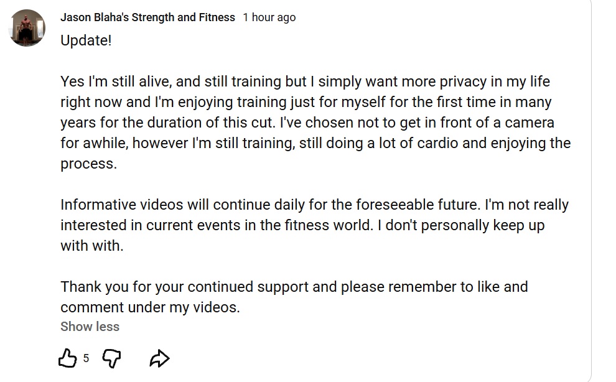
Task: Open Jason Blaha's profile avatar
Action: 27,28
